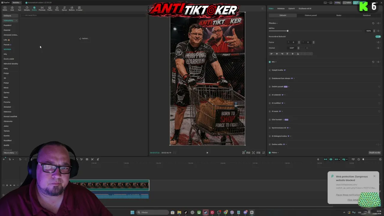Viewport: 384px width, 216px height.
Task: Add keyframe for Otočení rotation
Action: point(378,48)
